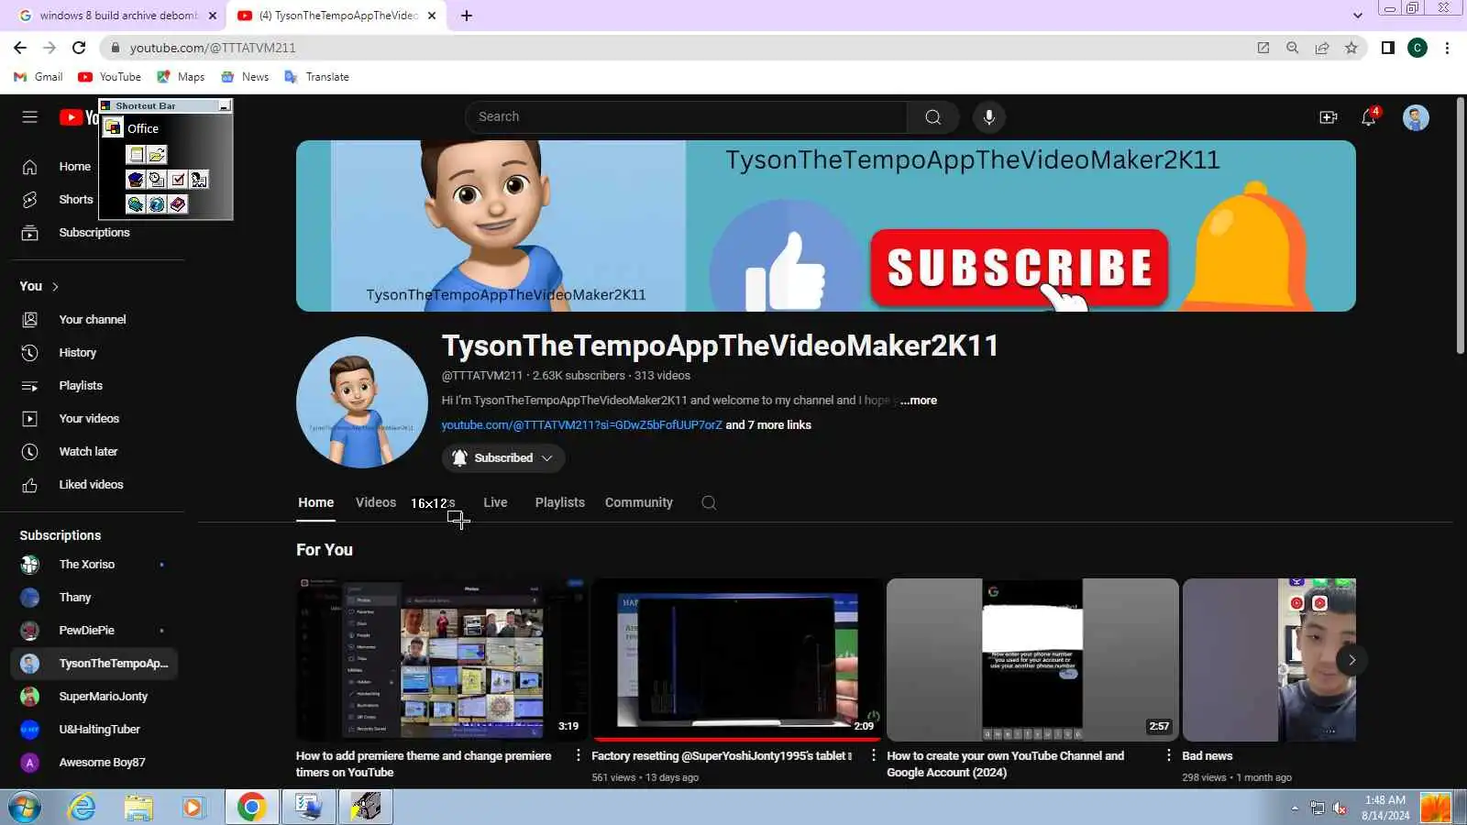
Task: Open a new Chrome tab
Action: 466,16
